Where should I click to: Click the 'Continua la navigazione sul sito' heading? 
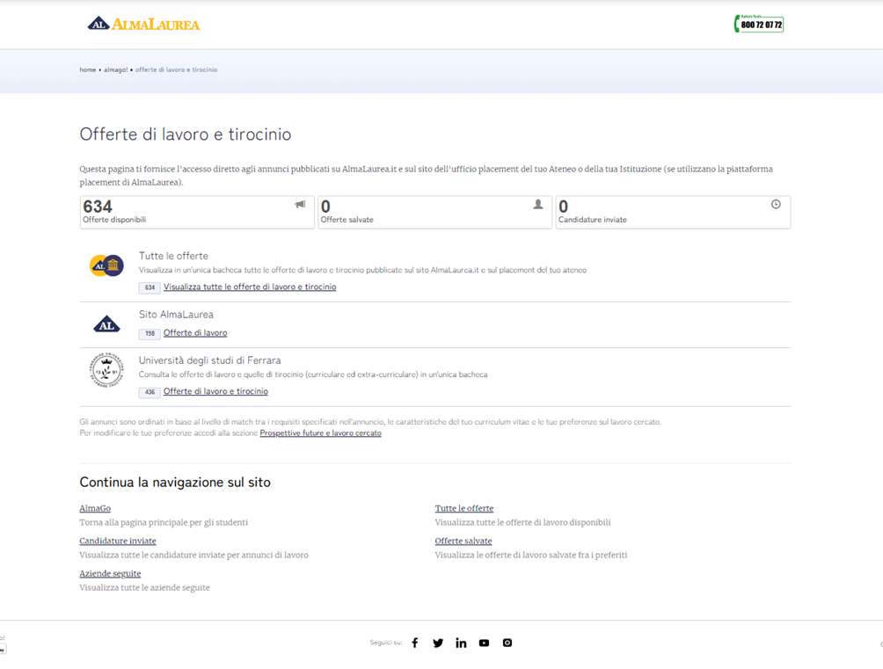pos(175,482)
